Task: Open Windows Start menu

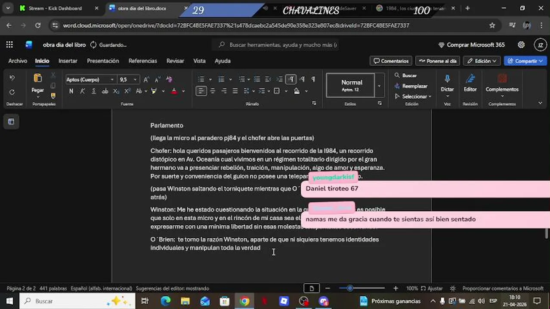Action: (x=9, y=301)
